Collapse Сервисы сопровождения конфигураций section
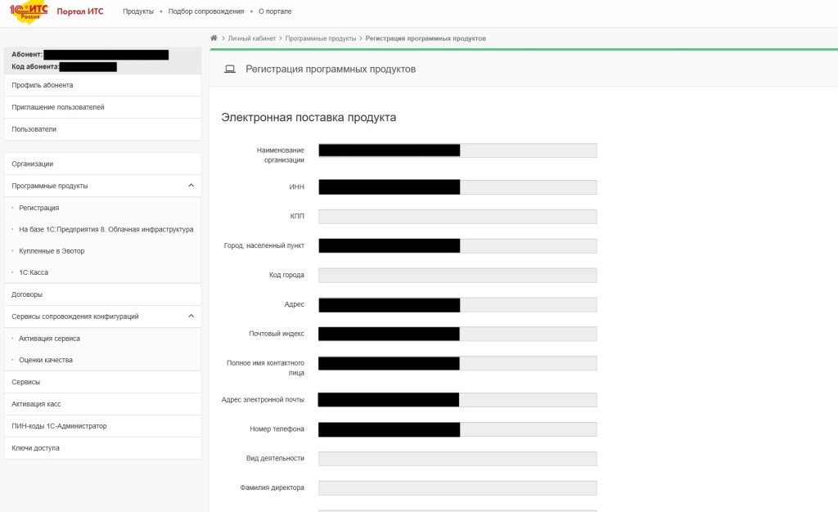This screenshot has height=512, width=838. tap(191, 316)
